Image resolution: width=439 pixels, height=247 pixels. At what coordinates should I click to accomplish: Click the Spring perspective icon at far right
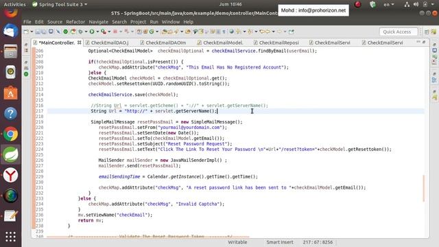(x=434, y=32)
